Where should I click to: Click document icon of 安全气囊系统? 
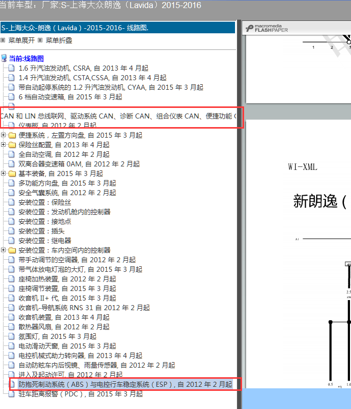(12, 193)
